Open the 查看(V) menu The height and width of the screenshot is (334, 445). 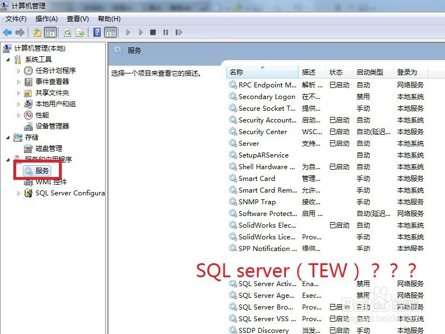click(78, 19)
